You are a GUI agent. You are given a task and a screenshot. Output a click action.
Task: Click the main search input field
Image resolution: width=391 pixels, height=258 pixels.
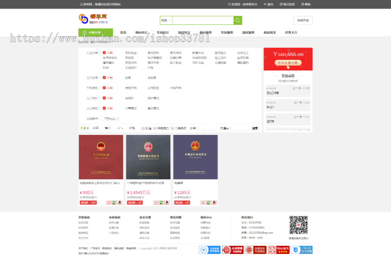point(203,20)
